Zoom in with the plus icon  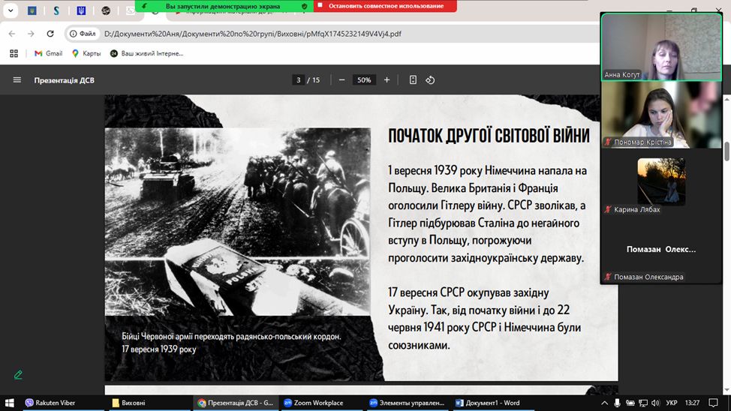coord(387,80)
